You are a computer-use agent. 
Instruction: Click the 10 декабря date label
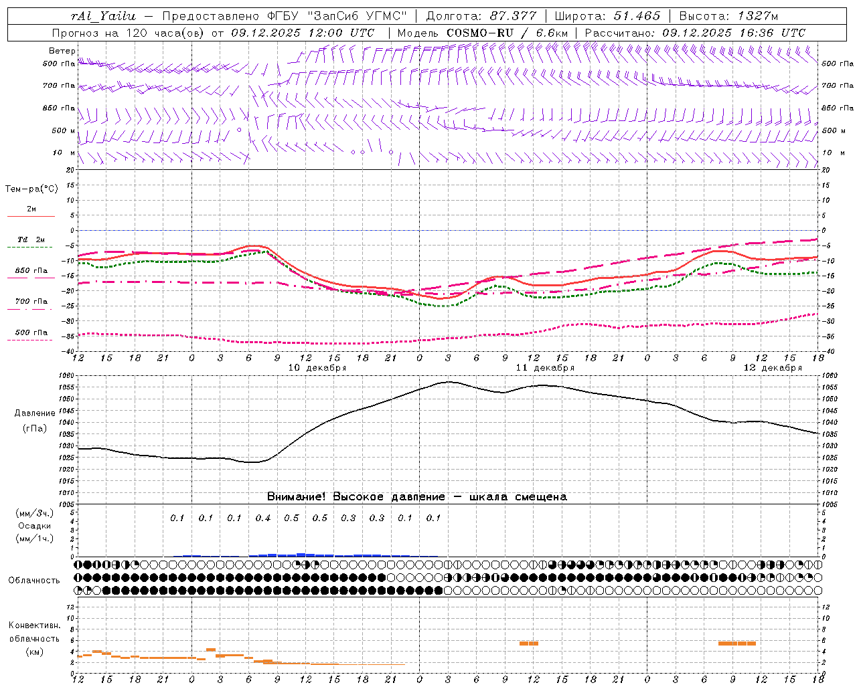[317, 368]
